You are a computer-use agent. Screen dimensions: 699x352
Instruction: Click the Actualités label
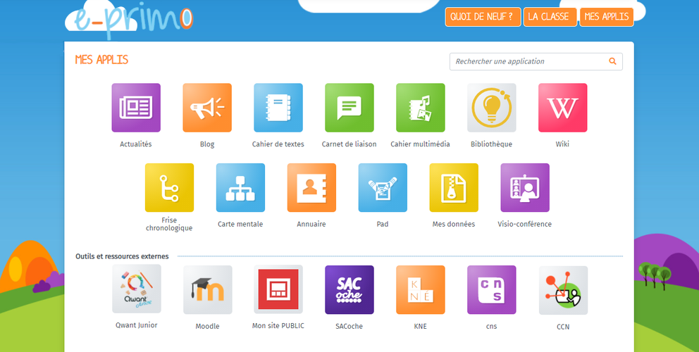tap(136, 144)
